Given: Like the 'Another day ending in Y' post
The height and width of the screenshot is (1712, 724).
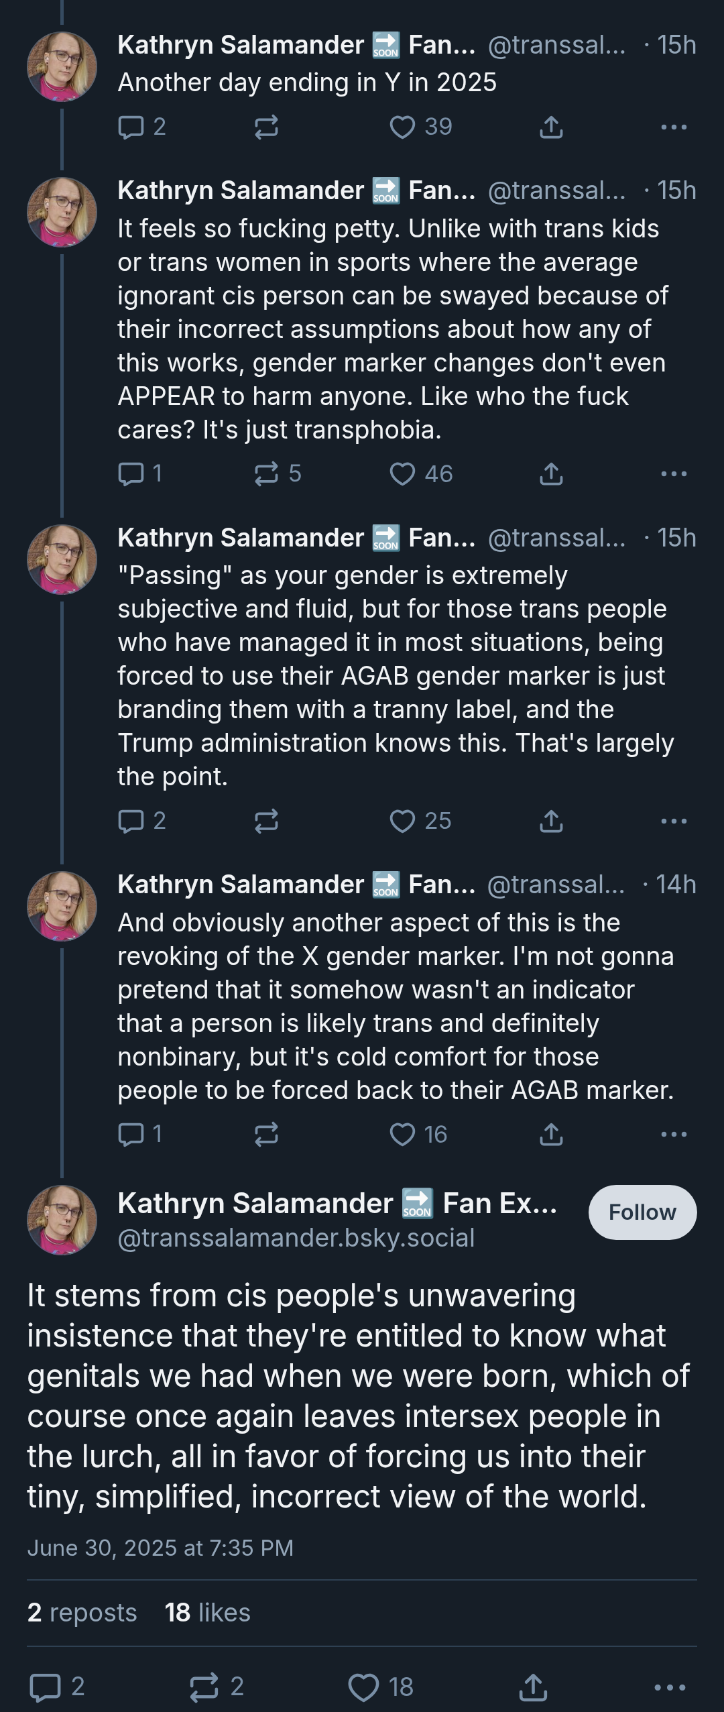Looking at the screenshot, I should point(421,127).
